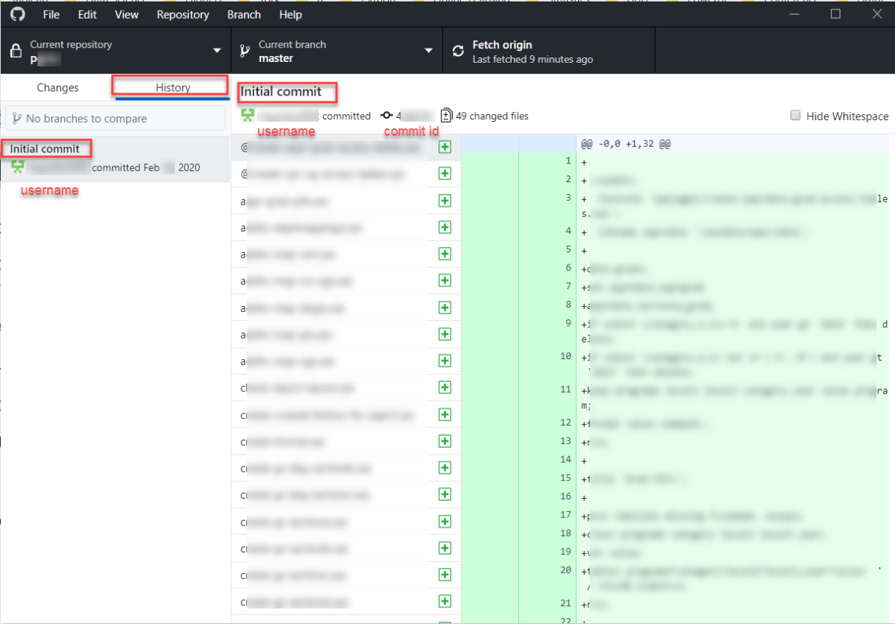The image size is (895, 624).
Task: Open the Help menu
Action: click(291, 14)
